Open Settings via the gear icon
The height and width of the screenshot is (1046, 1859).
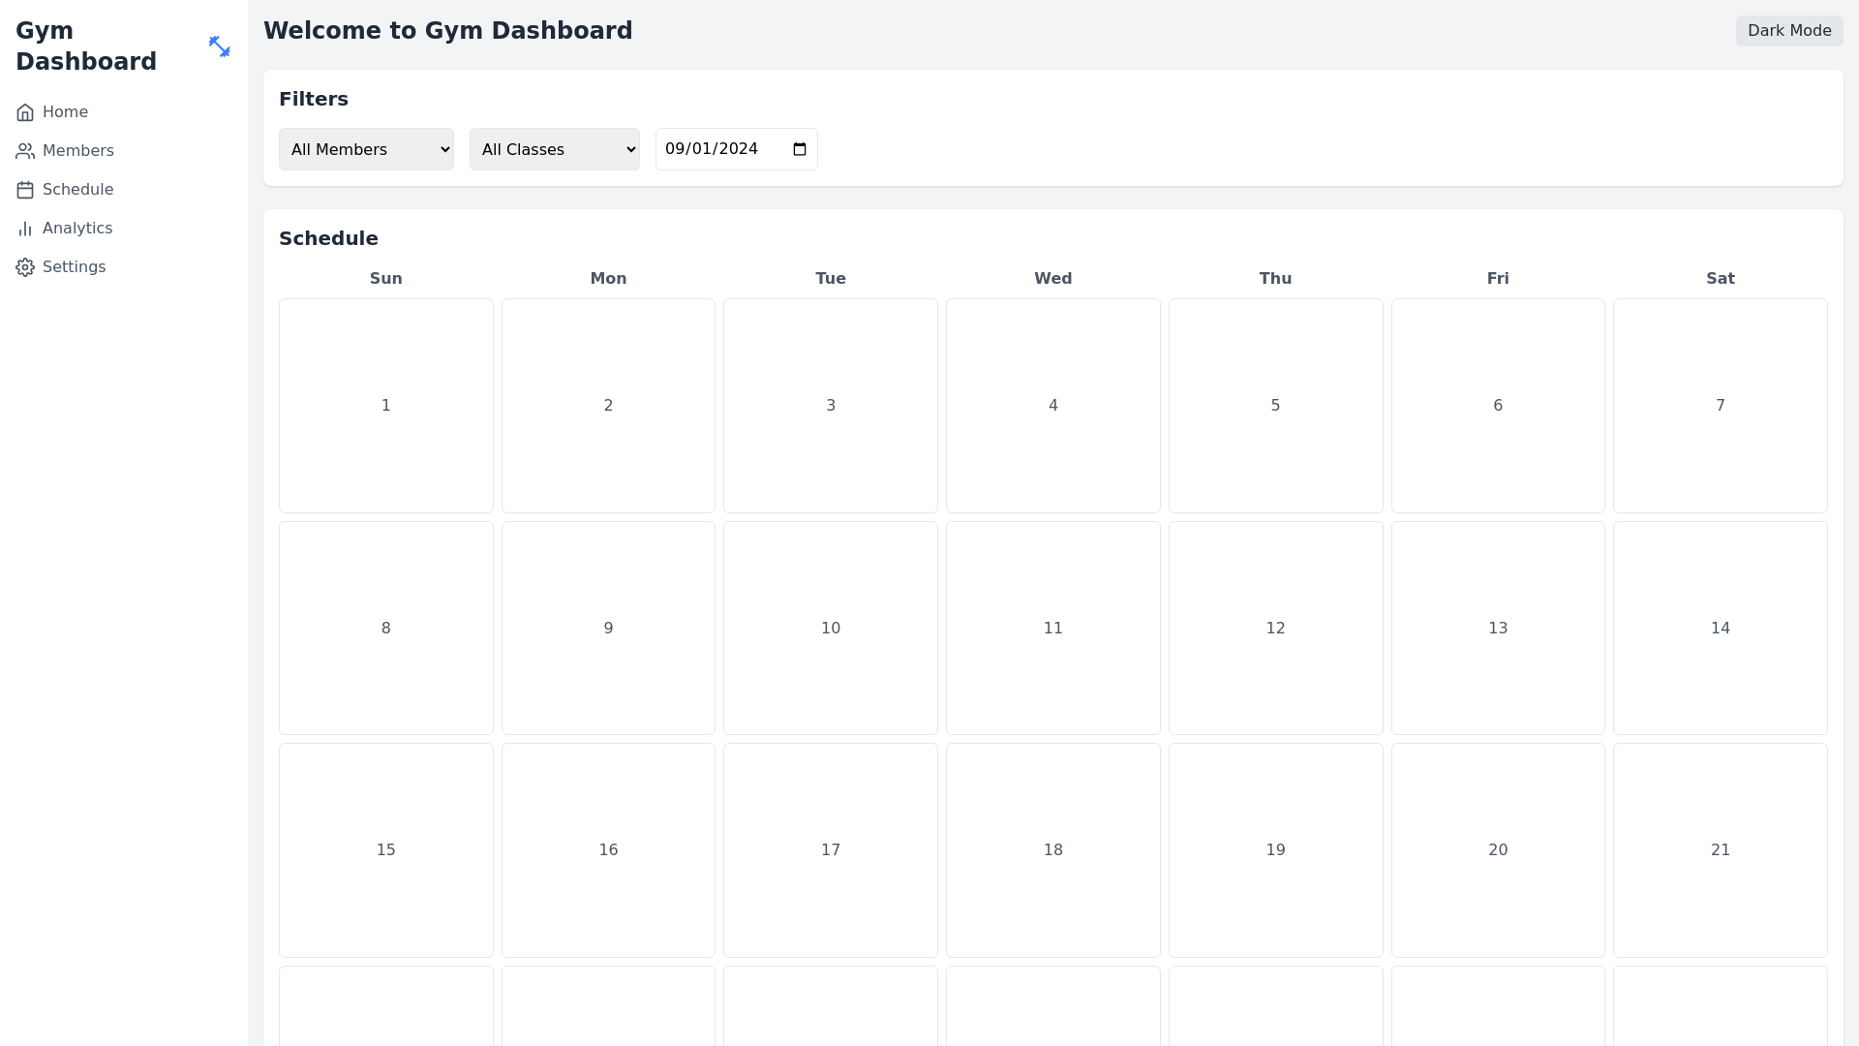pos(25,266)
